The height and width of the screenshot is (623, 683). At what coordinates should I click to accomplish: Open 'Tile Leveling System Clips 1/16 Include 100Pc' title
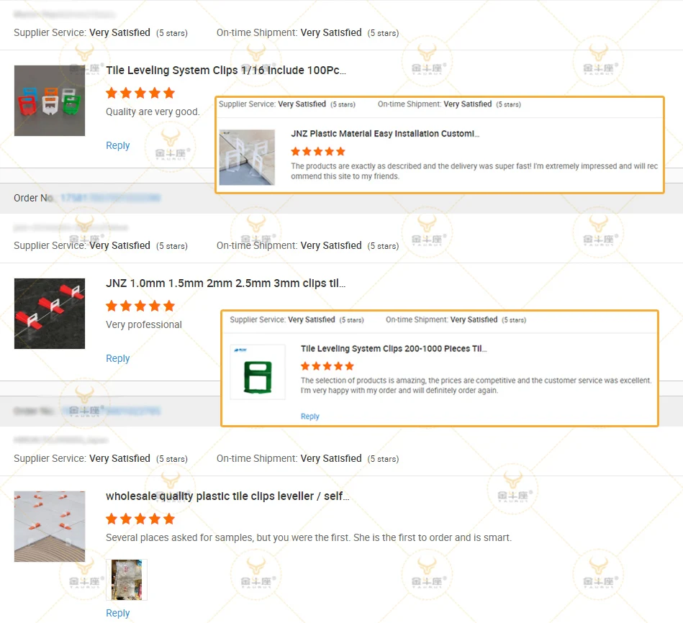tap(226, 70)
